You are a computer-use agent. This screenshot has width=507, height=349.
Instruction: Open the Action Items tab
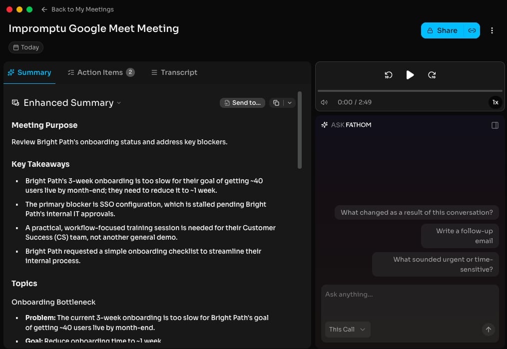(101, 72)
